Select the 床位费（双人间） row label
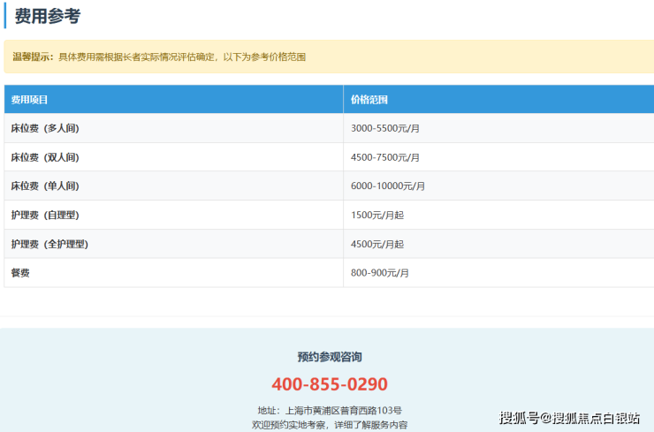 coord(45,157)
